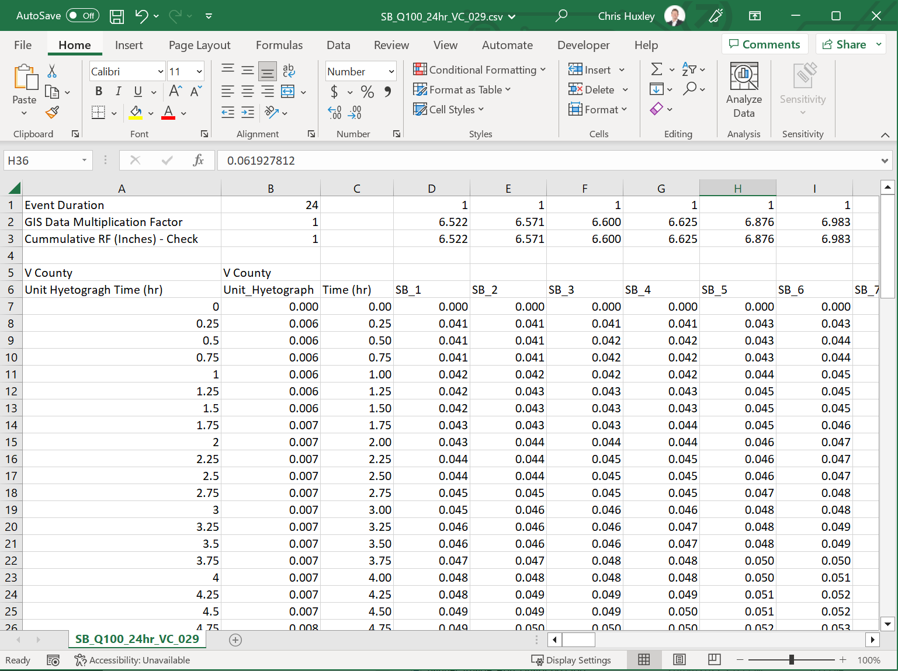This screenshot has height=671, width=898.
Task: Toggle the AutoSave switch
Action: [82, 16]
